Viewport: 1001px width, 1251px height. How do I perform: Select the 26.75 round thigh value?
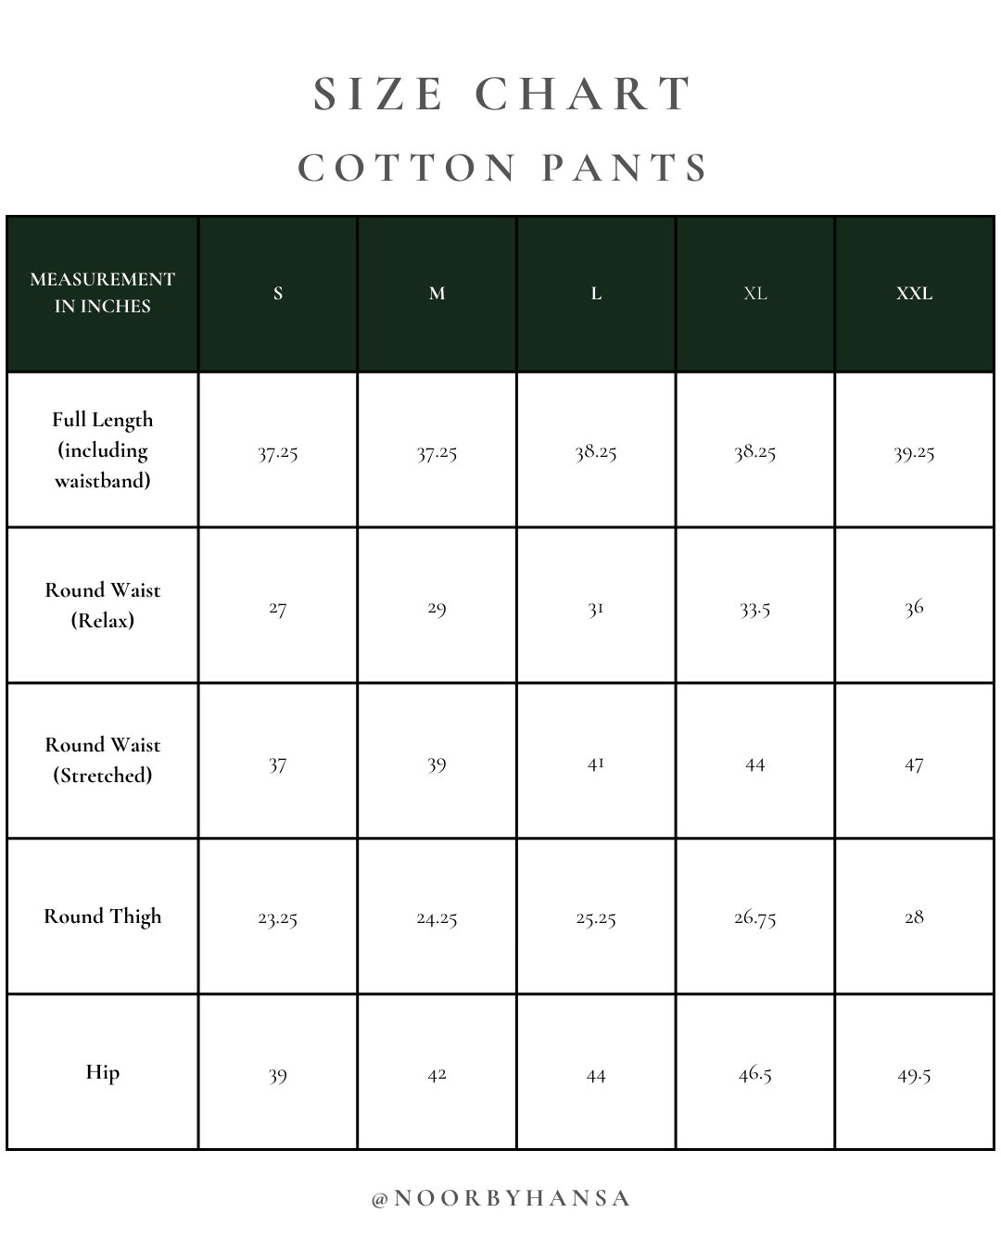[x=755, y=917]
